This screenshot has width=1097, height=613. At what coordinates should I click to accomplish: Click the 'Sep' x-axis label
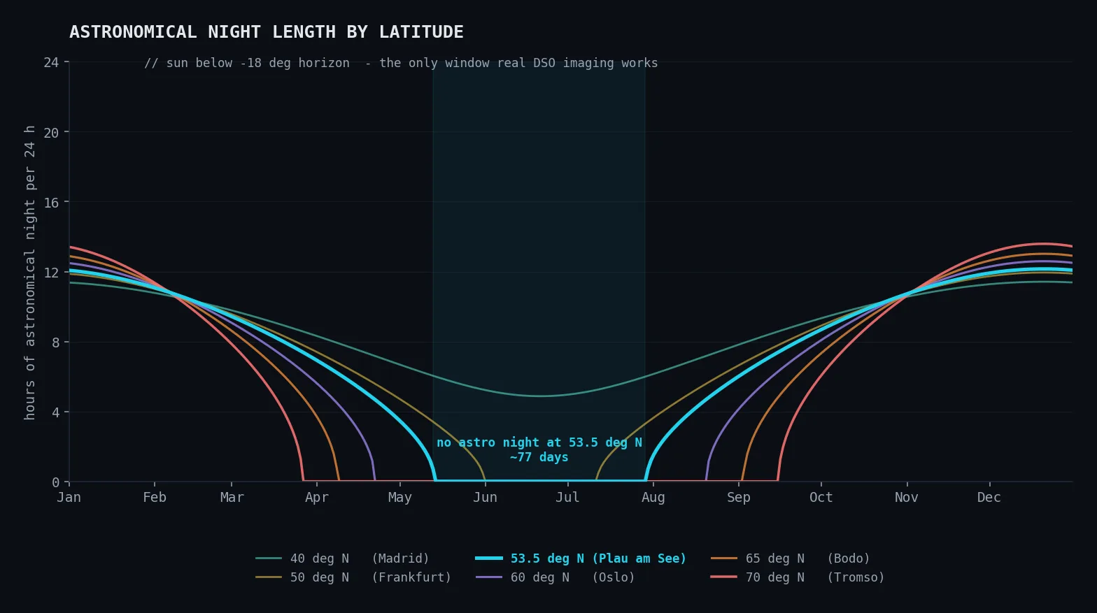tap(739, 498)
